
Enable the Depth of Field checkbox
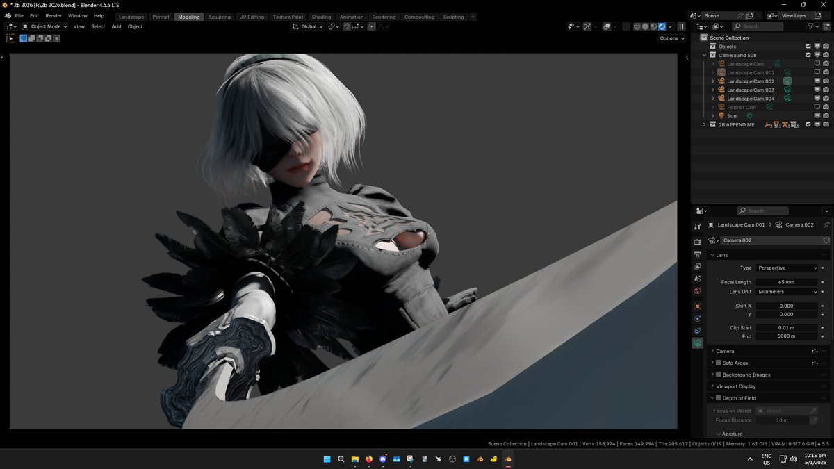coord(718,398)
